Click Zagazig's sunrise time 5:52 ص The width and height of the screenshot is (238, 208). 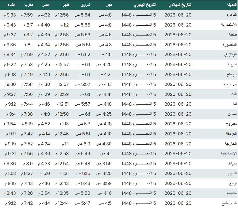(83, 55)
